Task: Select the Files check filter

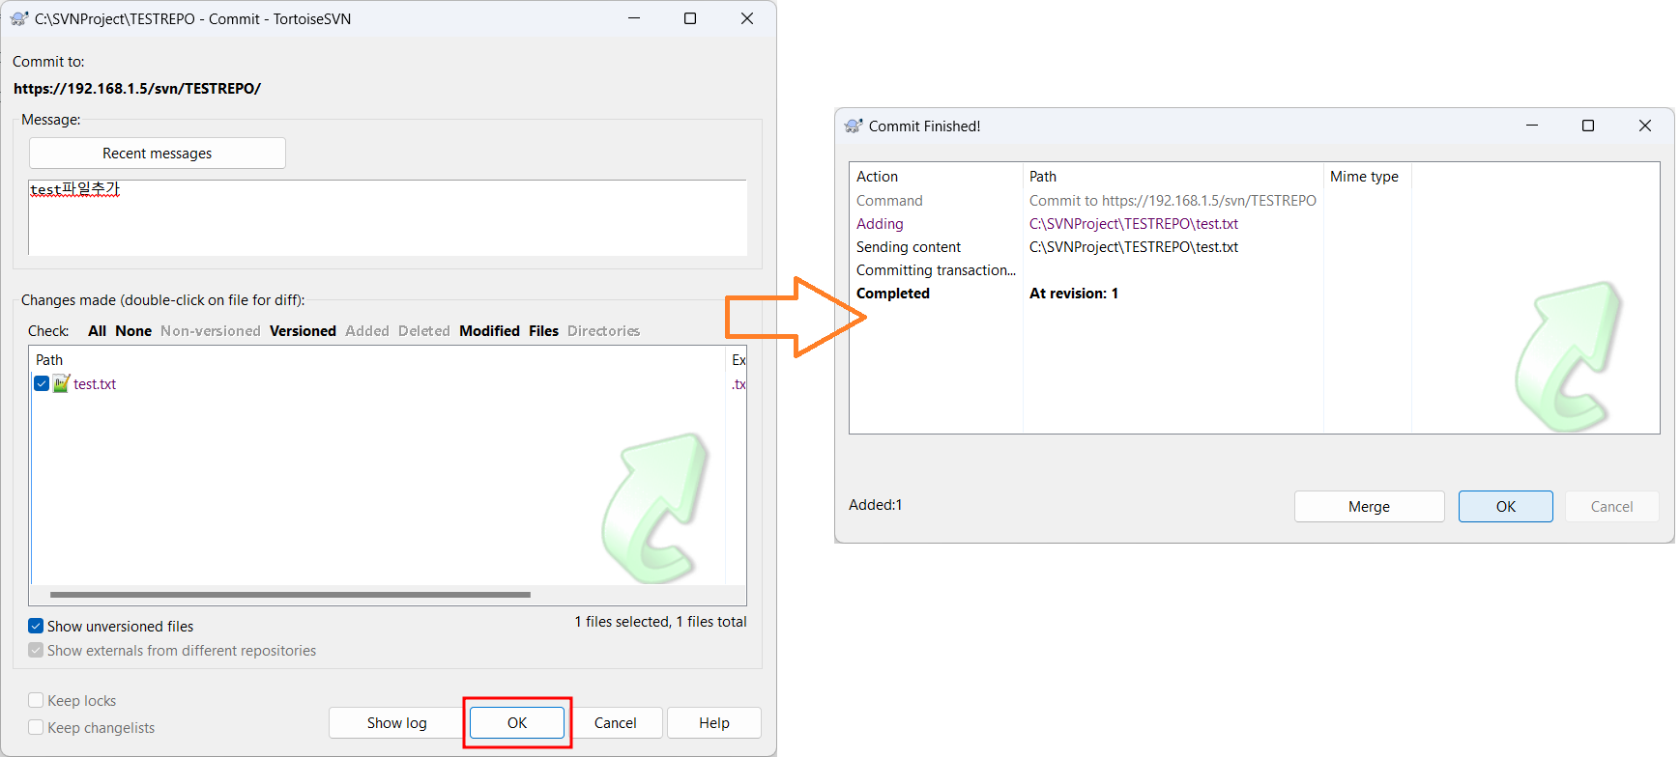Action: [x=543, y=330]
